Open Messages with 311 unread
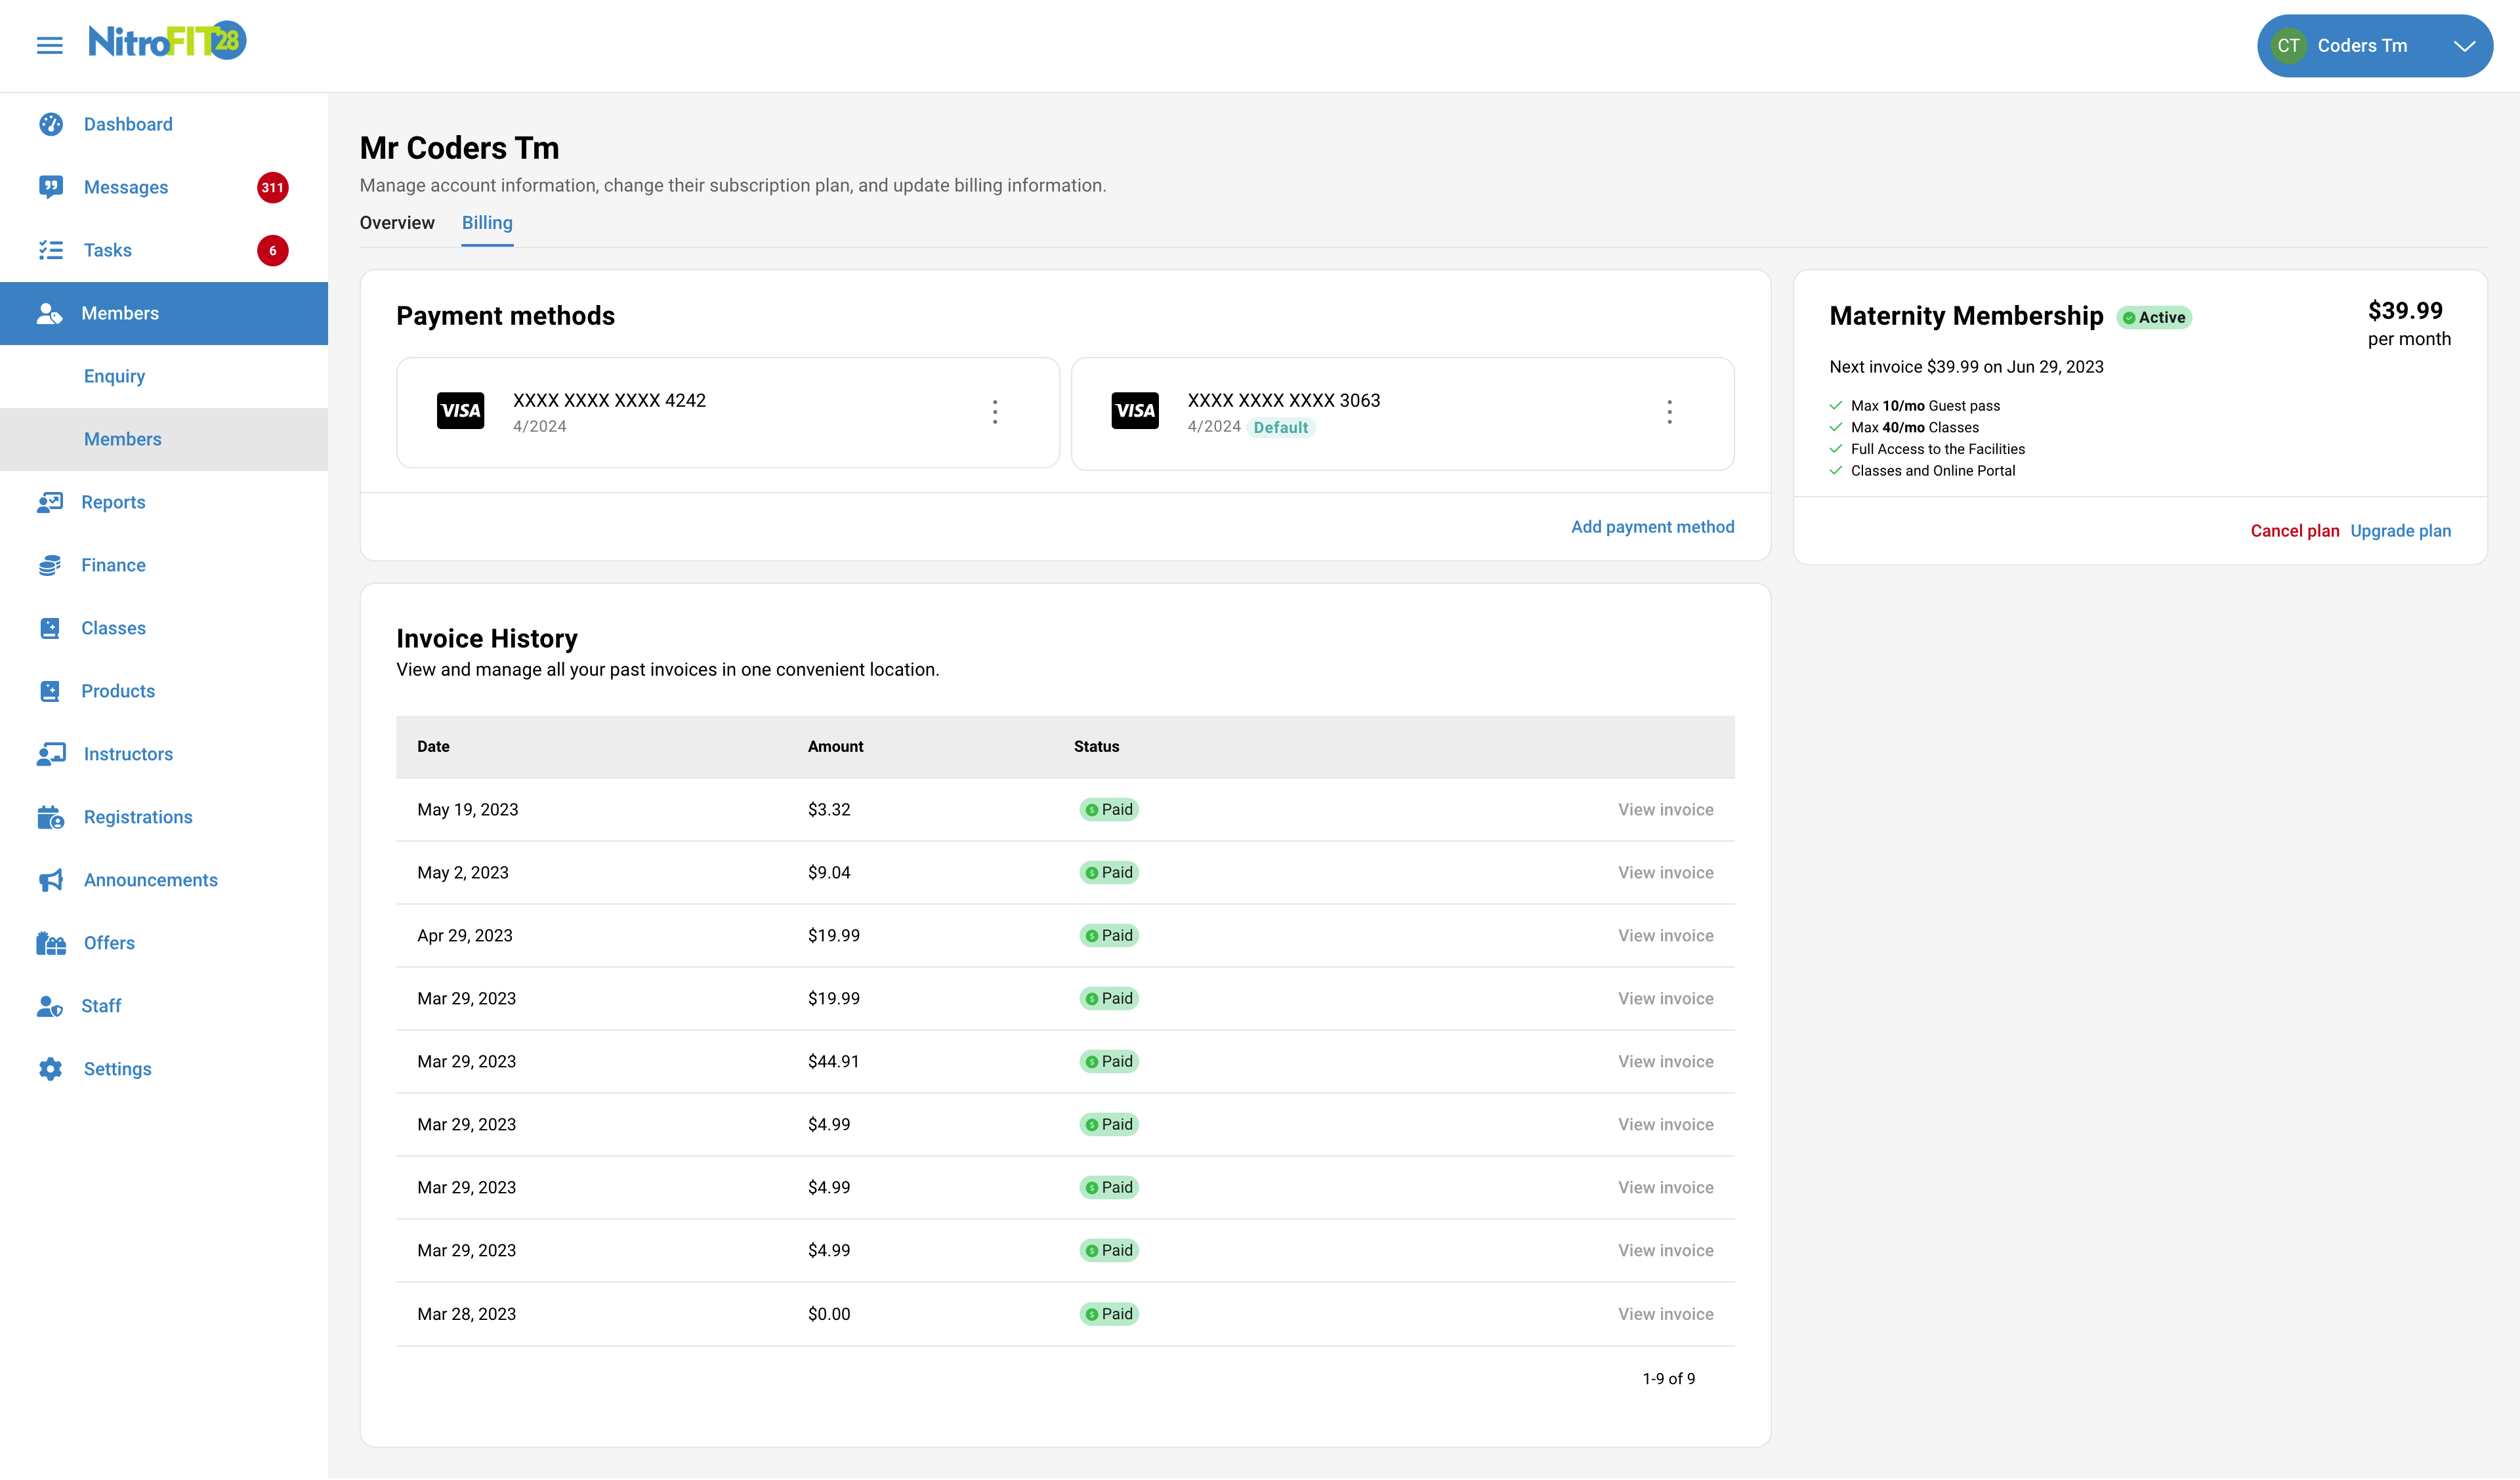Screen dimensions: 2520x1480 click(x=125, y=186)
